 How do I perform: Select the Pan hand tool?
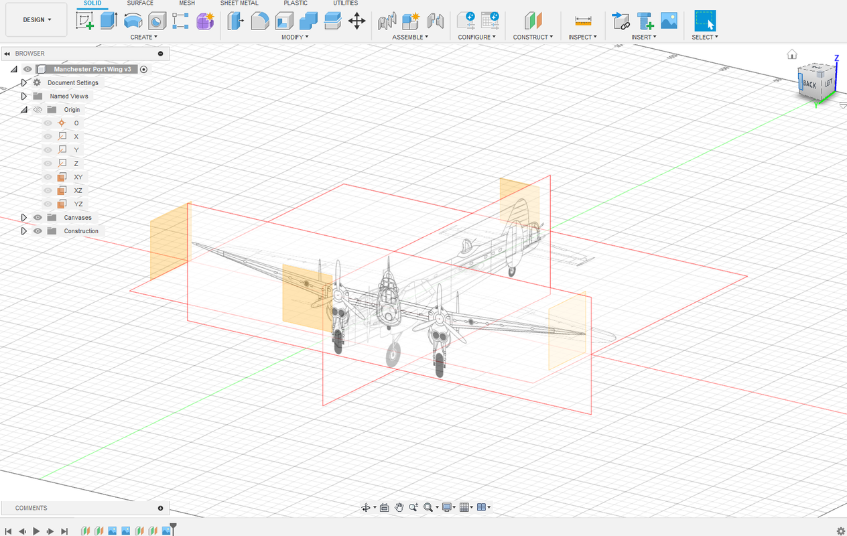(x=399, y=508)
